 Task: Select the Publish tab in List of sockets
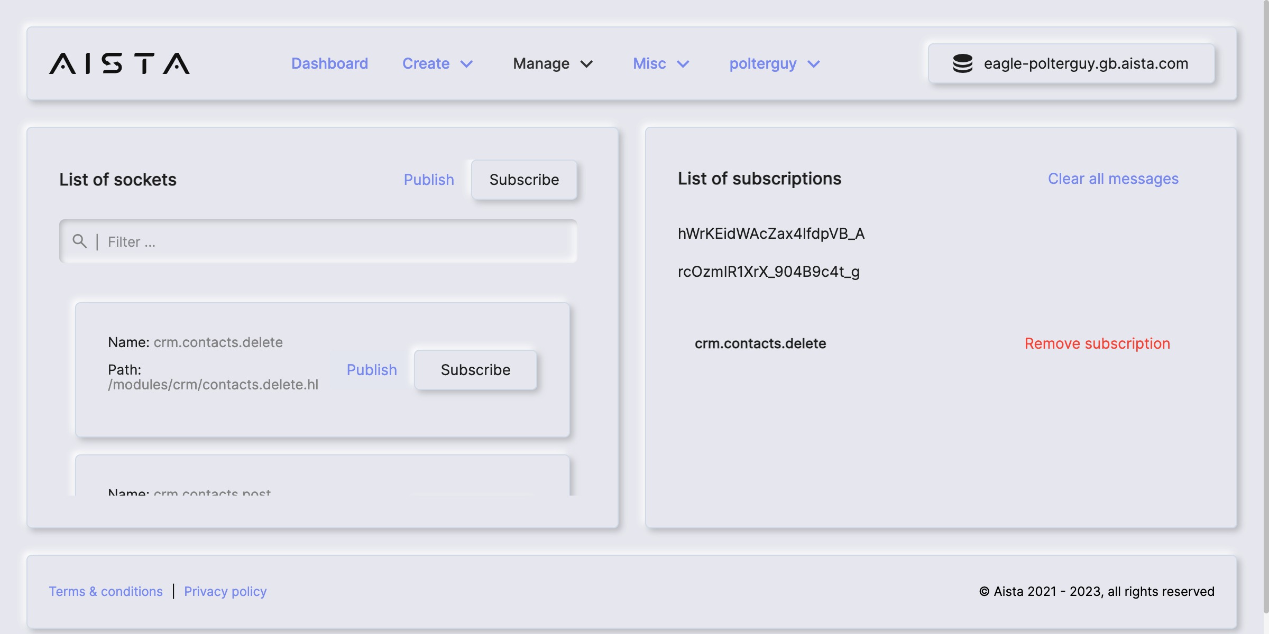(429, 180)
